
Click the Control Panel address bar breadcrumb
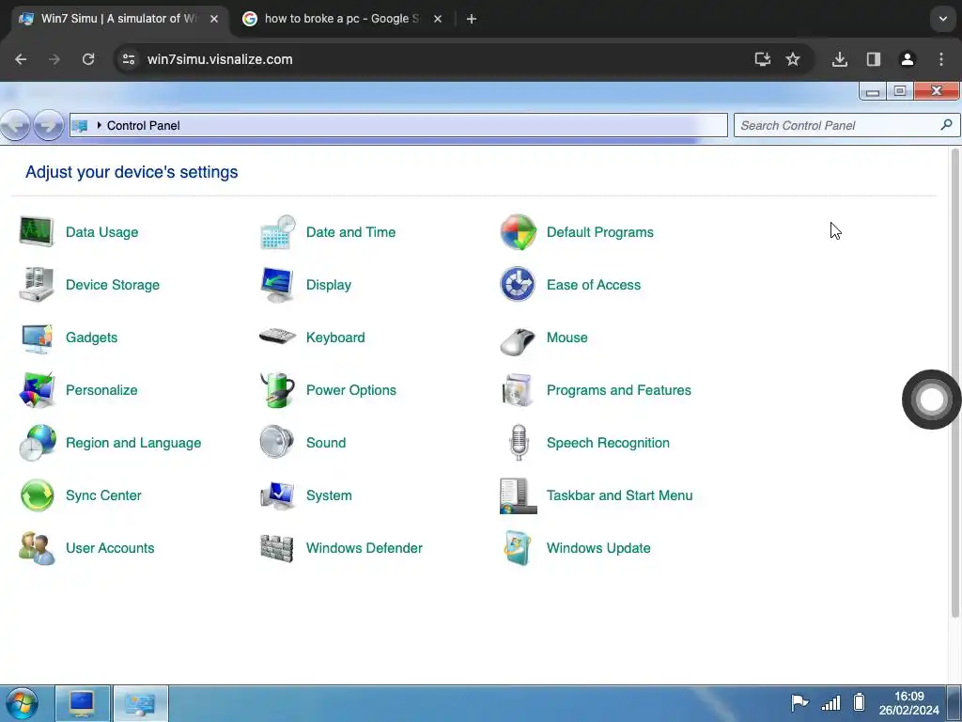(x=143, y=125)
